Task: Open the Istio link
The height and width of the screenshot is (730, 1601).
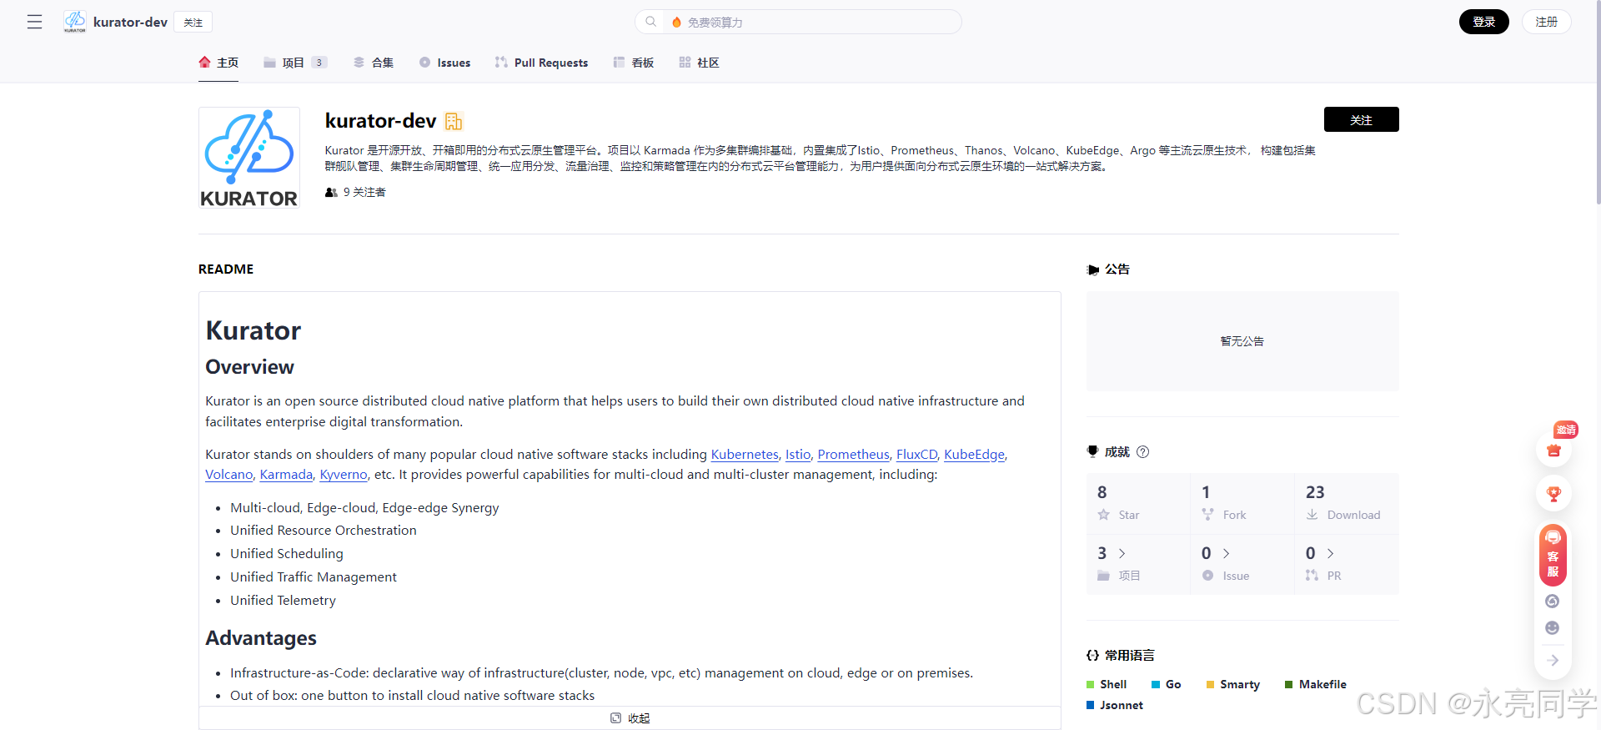Action: click(798, 455)
